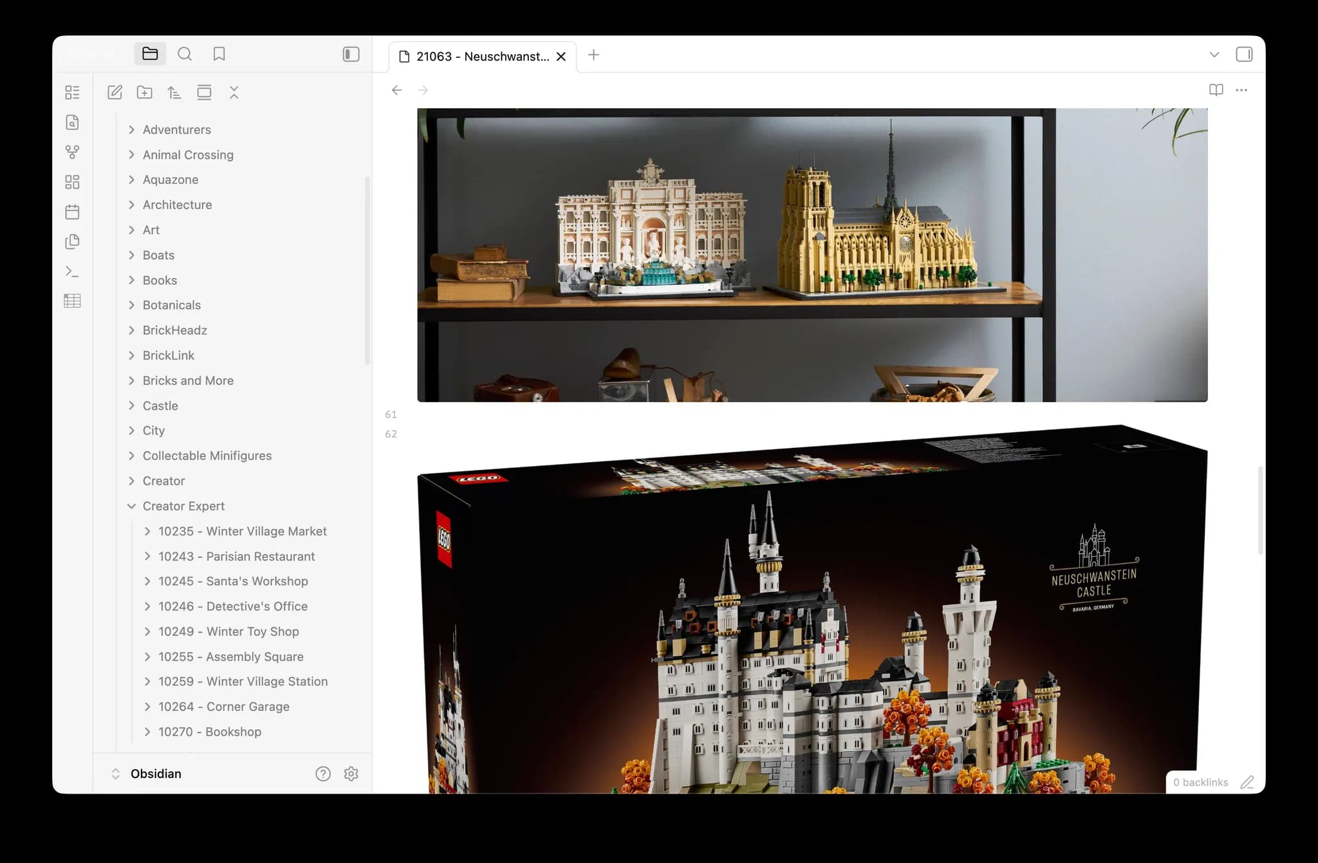Click the ribbon templates copy icon
The width and height of the screenshot is (1318, 863).
click(x=73, y=241)
